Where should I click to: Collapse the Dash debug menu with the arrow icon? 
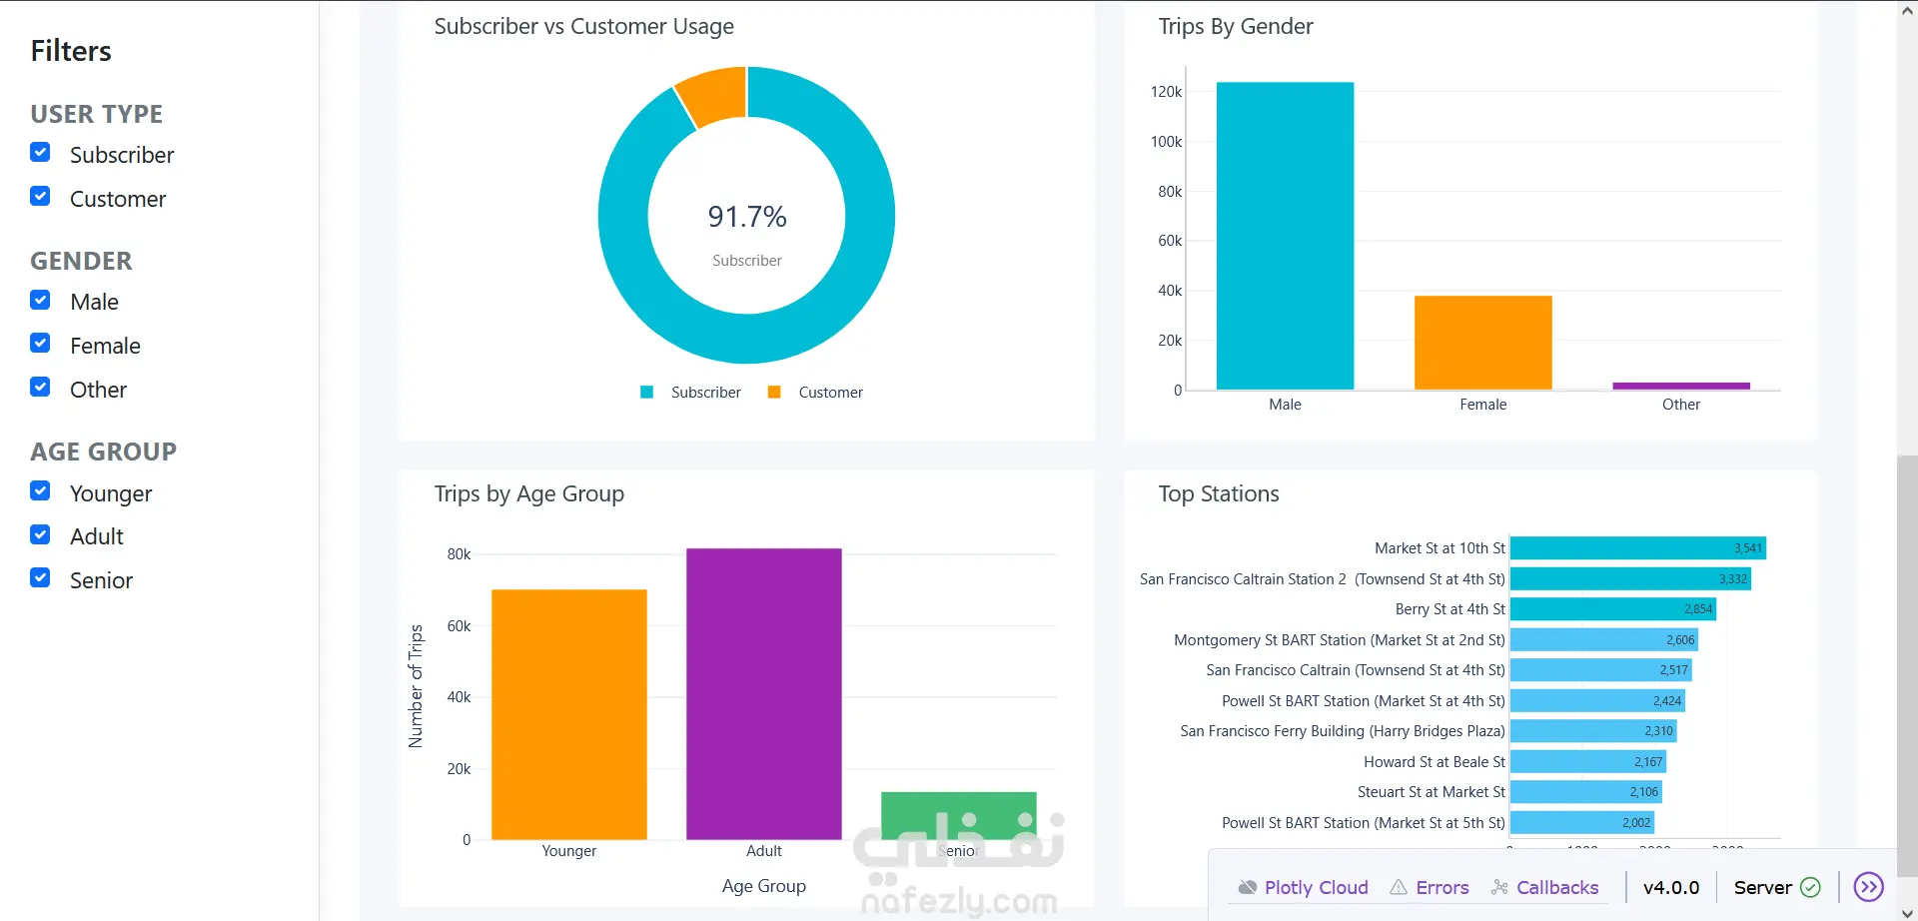[1868, 887]
